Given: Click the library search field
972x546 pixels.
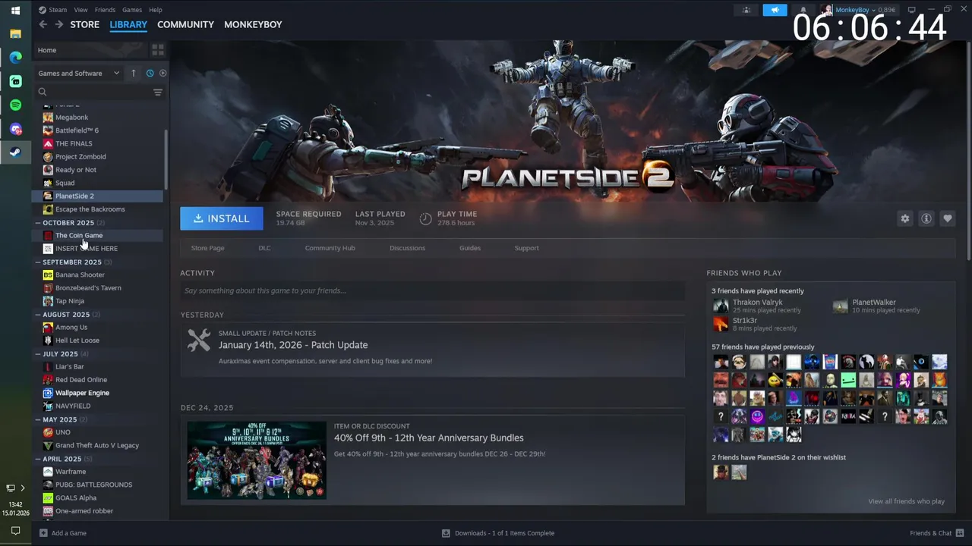Looking at the screenshot, I should click(95, 92).
